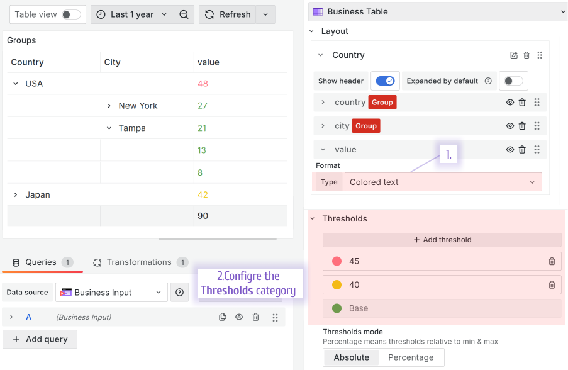Toggle the Table view switch

coord(70,14)
